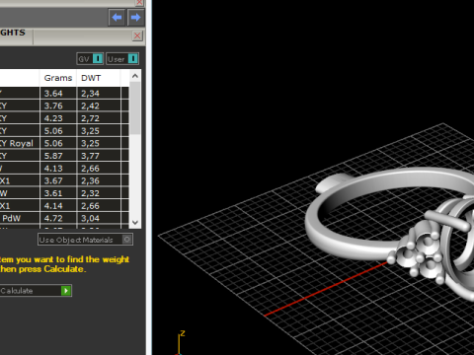Select the 2,42 DWT cell
The width and height of the screenshot is (474, 355).
tap(99, 106)
